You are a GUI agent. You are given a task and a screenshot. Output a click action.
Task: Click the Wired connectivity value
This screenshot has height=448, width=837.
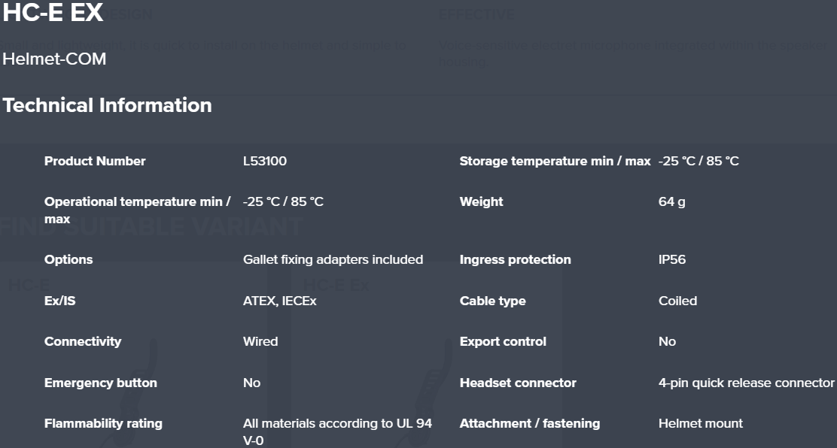260,341
